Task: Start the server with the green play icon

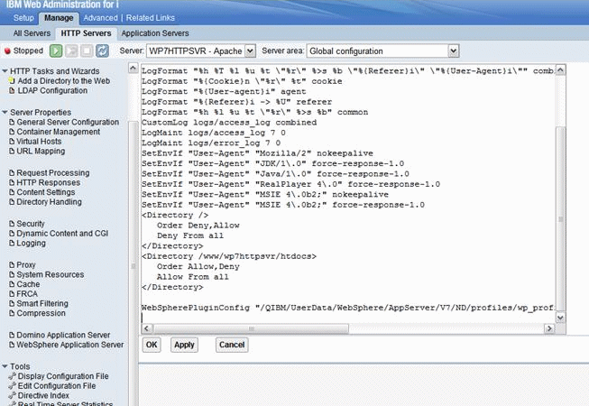Action: [56, 51]
